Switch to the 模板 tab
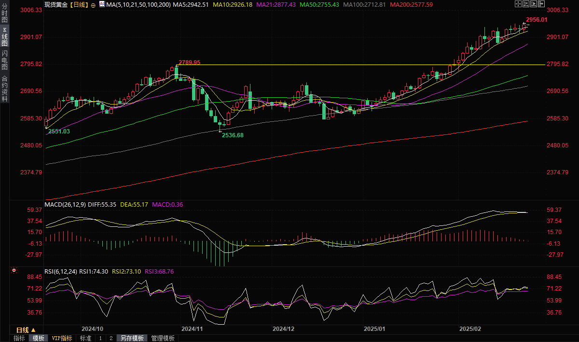Screen dimensions: 579x342 click(x=39, y=338)
